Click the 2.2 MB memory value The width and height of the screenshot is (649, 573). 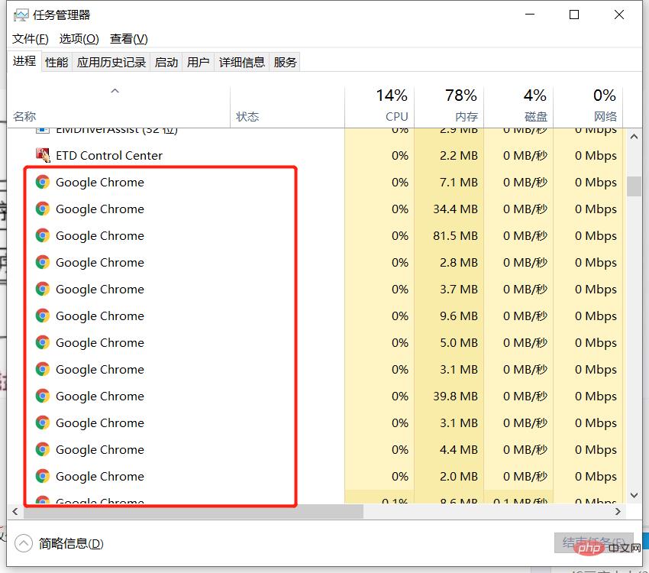(x=459, y=155)
